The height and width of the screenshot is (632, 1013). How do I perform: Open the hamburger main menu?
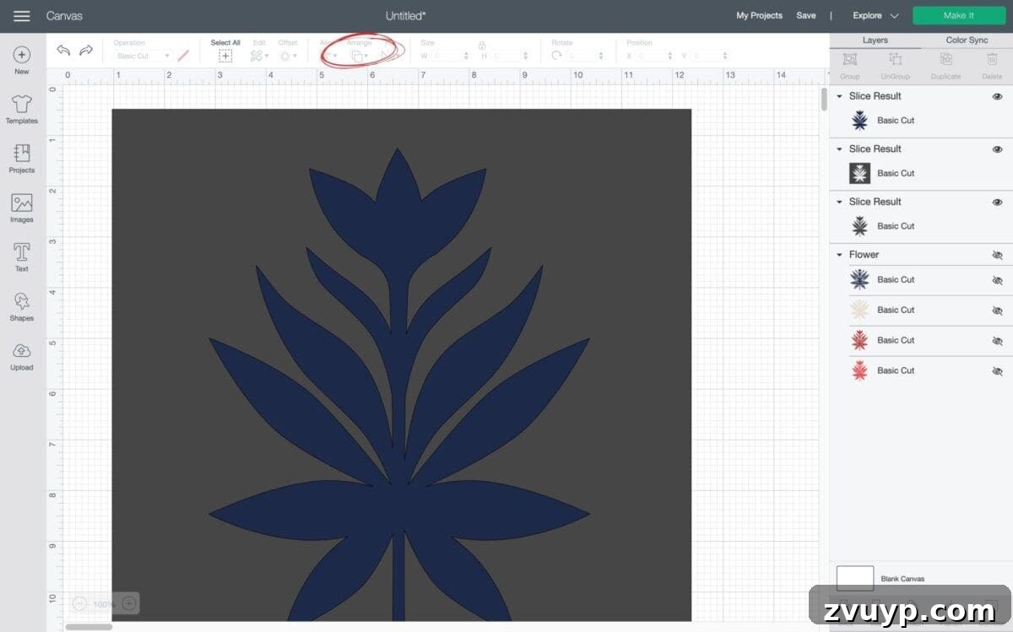22,16
